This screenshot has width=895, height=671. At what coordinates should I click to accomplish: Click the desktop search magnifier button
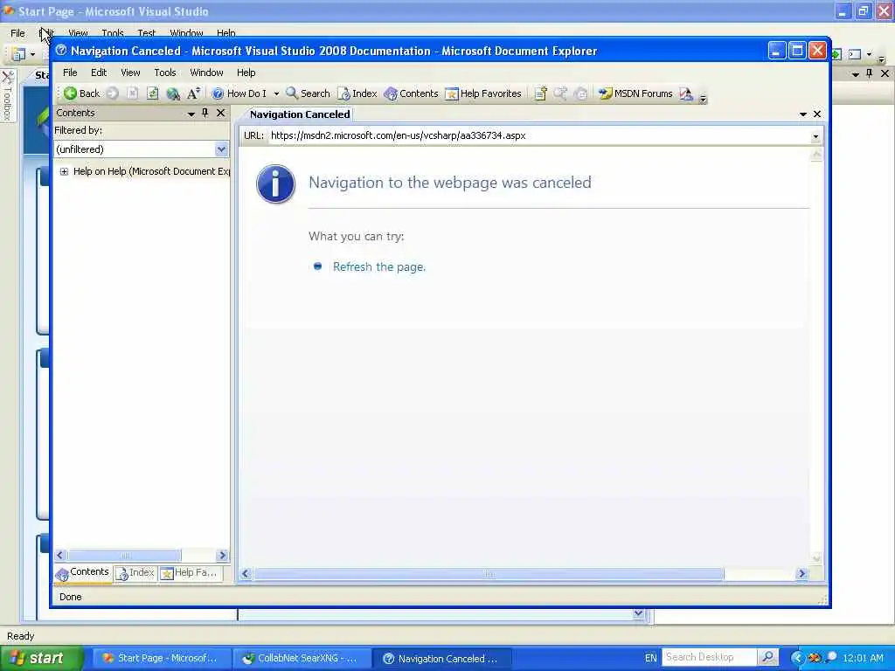click(767, 657)
